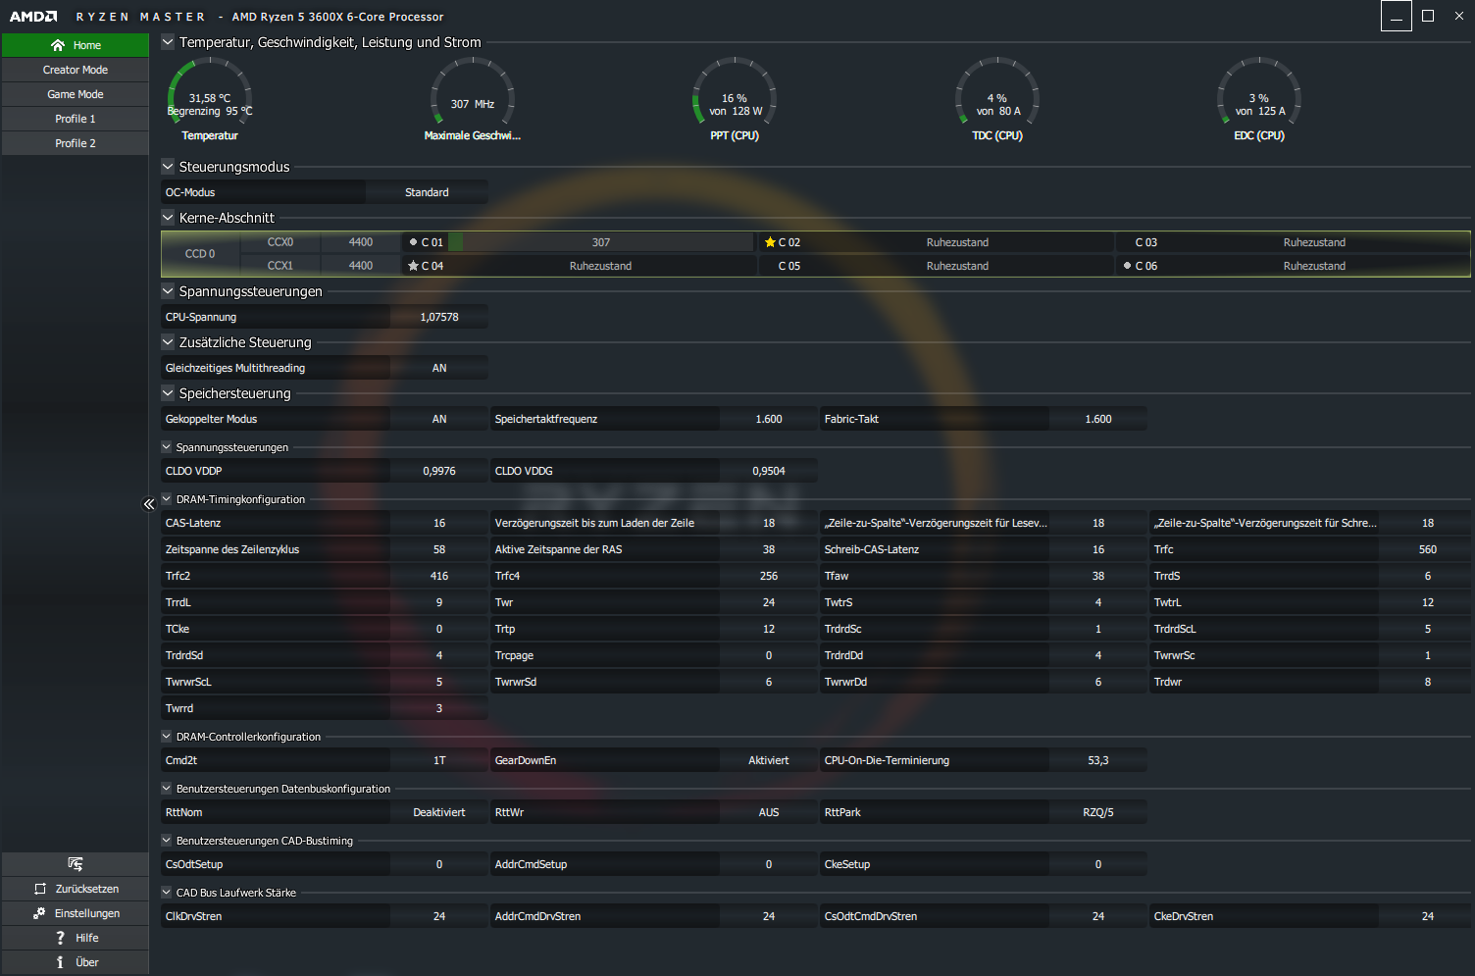The width and height of the screenshot is (1475, 976).
Task: Click the CCX0 4400 row
Action: 321,242
